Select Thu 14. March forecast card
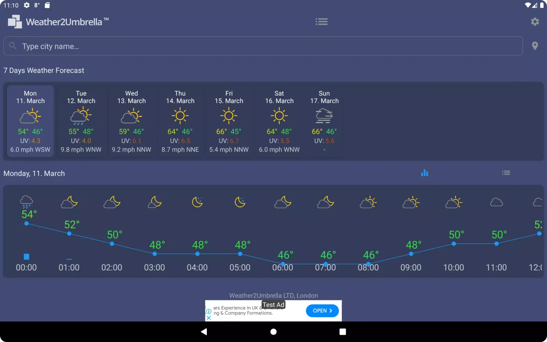This screenshot has width=547, height=342. pos(180,121)
